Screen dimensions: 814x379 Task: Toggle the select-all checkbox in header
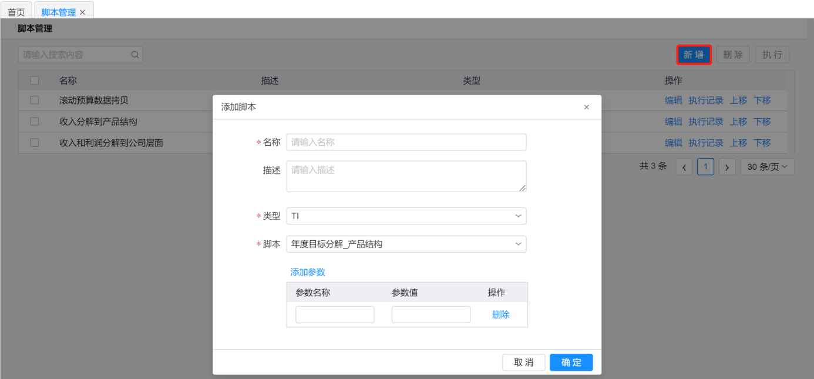point(35,81)
